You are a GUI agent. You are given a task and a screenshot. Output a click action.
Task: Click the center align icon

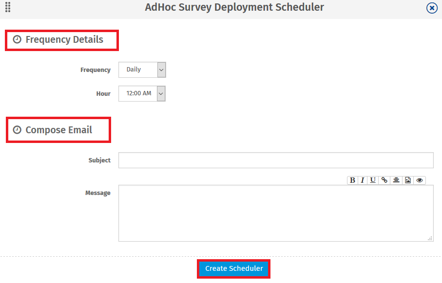[x=396, y=180]
